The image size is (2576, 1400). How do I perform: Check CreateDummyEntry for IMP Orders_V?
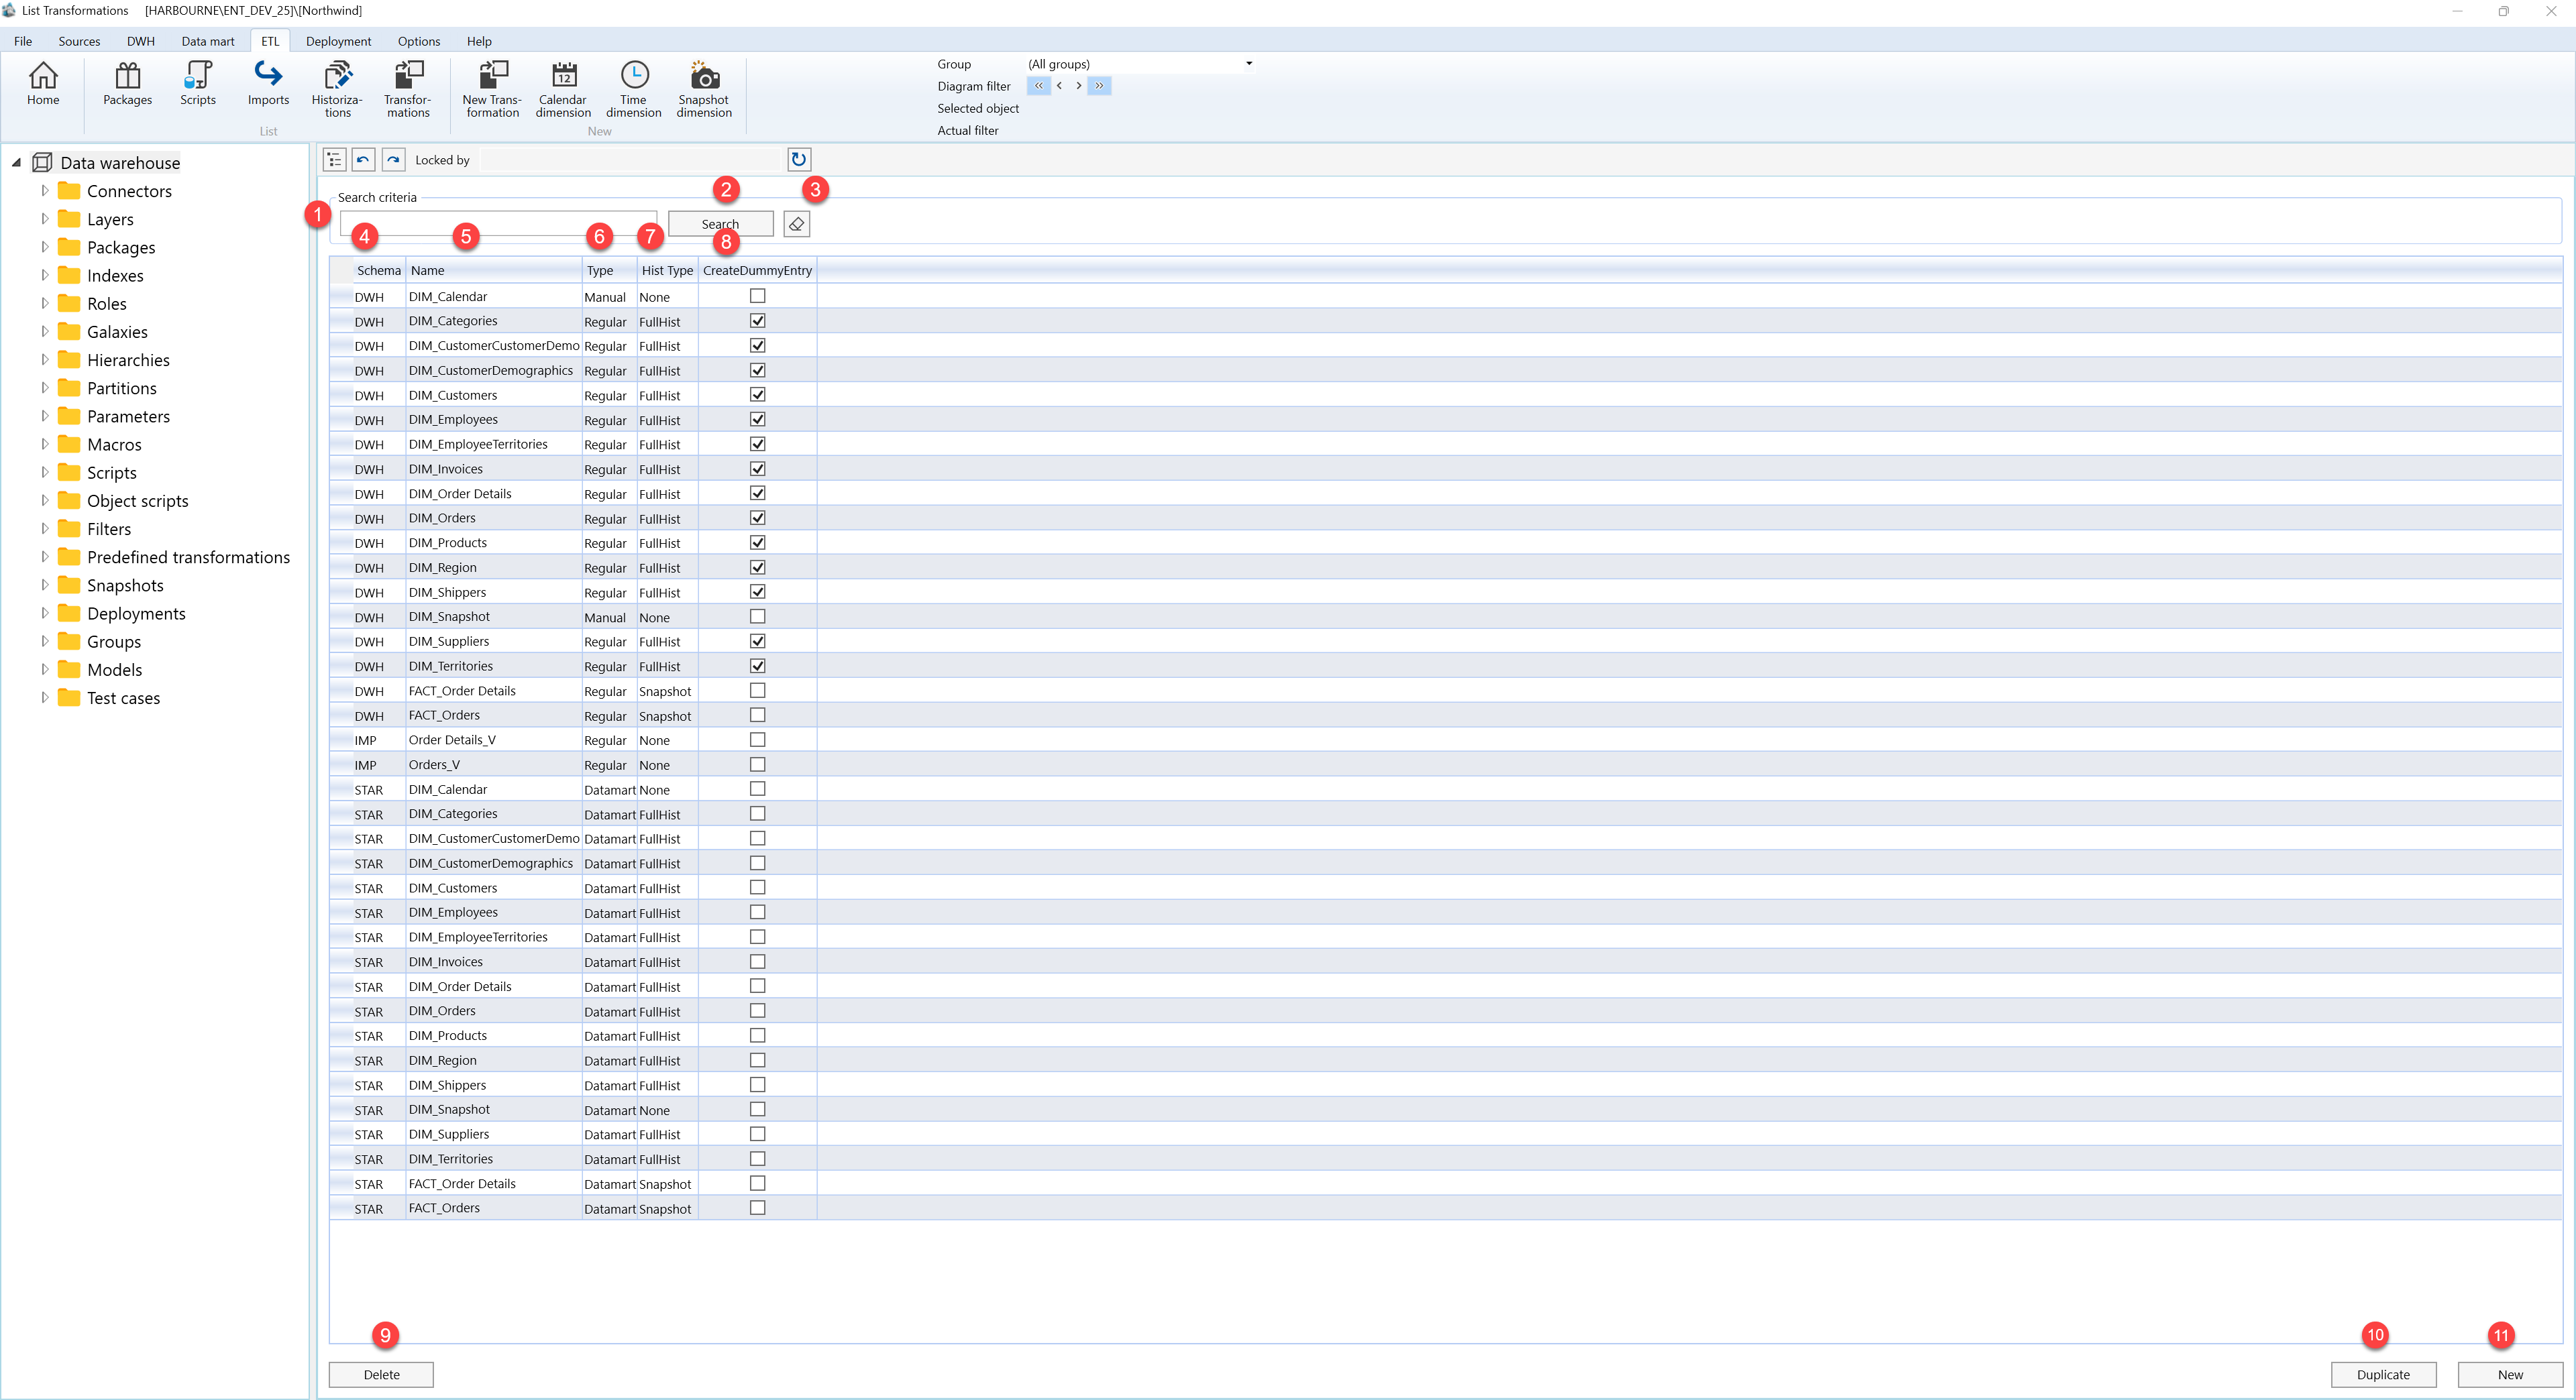click(x=757, y=764)
